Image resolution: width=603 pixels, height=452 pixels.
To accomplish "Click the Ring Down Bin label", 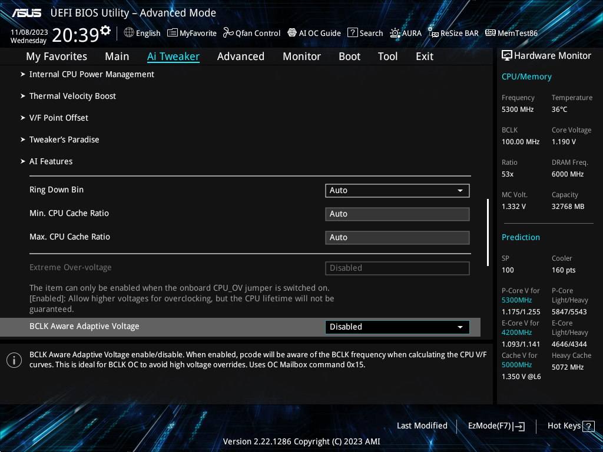I will (x=57, y=190).
